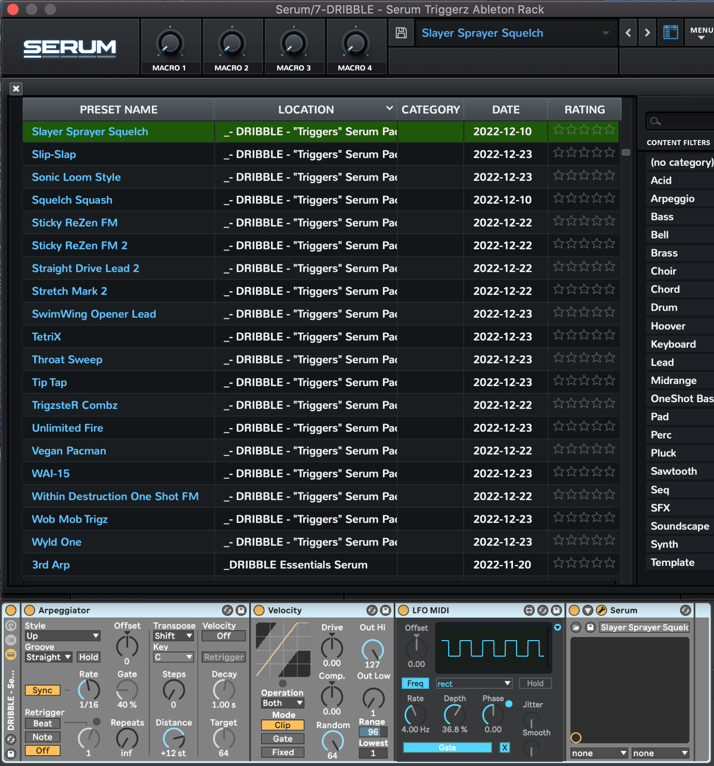Viewport: 714px width, 766px height.
Task: Sort presets by the DATE column
Action: point(506,110)
